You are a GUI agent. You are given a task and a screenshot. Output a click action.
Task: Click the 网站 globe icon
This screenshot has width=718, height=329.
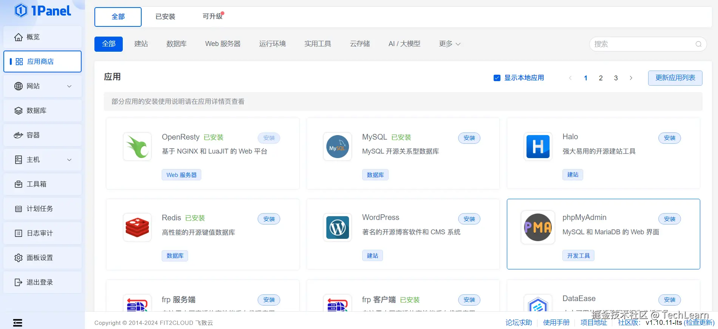tap(18, 86)
